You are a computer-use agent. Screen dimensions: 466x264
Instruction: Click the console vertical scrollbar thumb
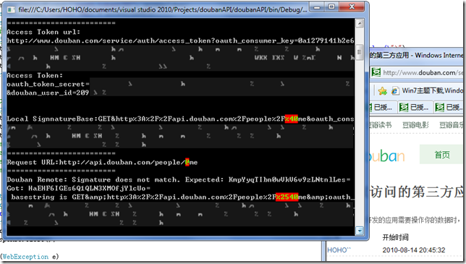click(x=360, y=52)
